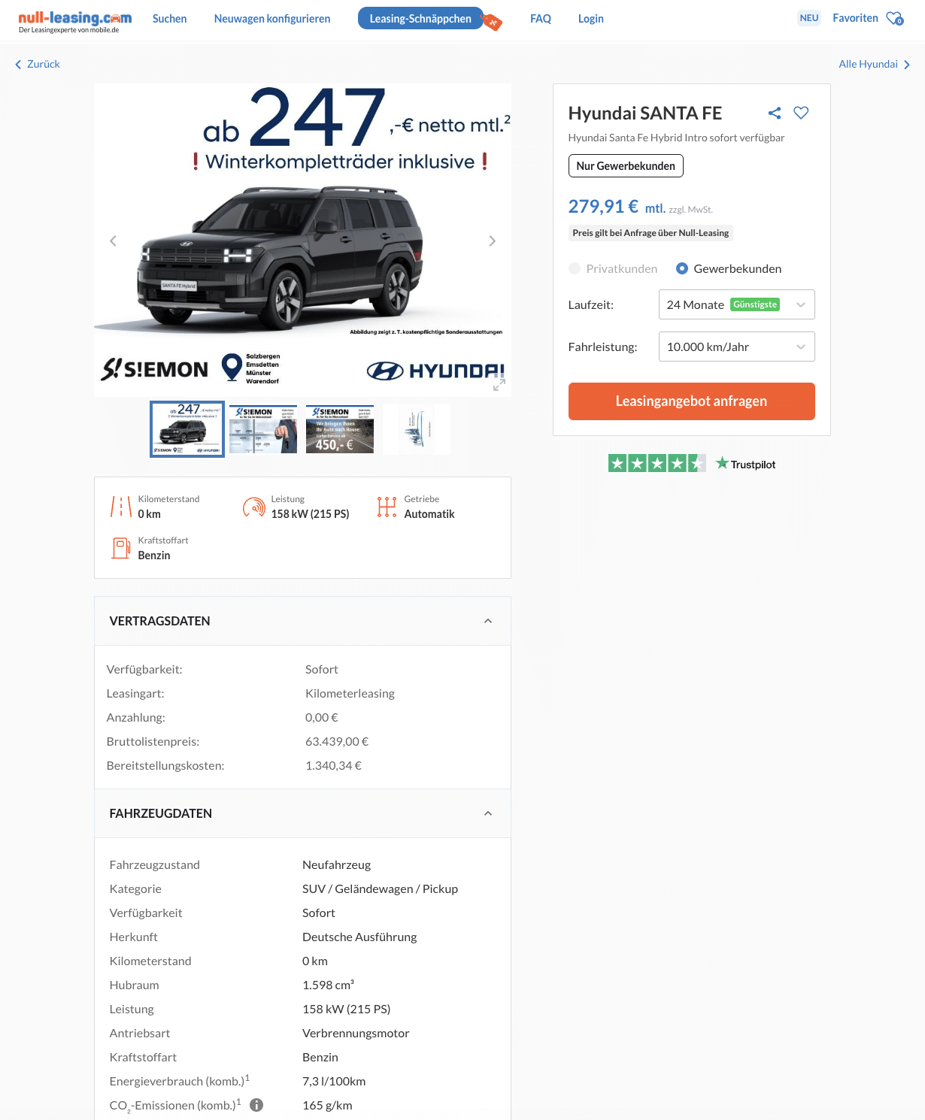Click the share icon next to Hyundai SANTA FE
Image resolution: width=925 pixels, height=1120 pixels.
click(x=775, y=113)
